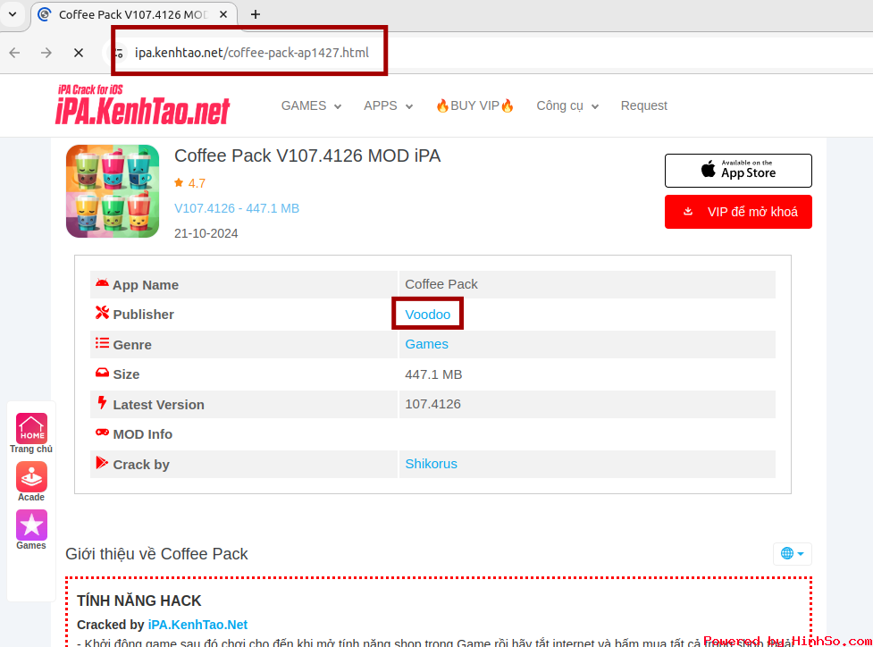The height and width of the screenshot is (647, 873).
Task: Click the site info icon in address bar
Action: [x=118, y=53]
